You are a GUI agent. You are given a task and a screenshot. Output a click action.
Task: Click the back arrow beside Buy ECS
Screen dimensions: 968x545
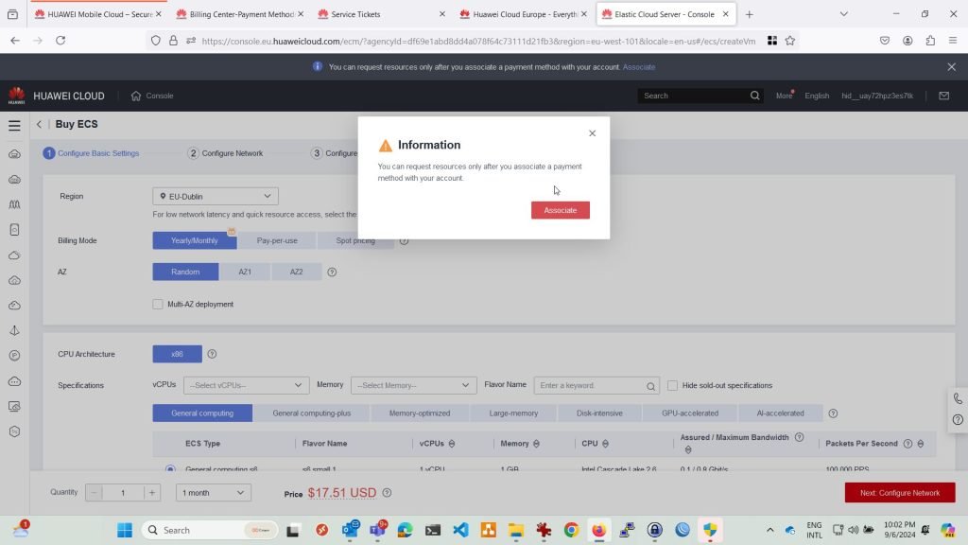(x=40, y=125)
